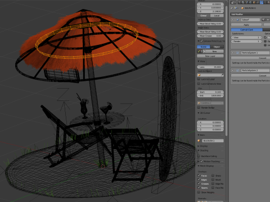The width and height of the screenshot is (270, 202).
Task: Click the orange cube icon in the Item panel
Action: [199, 141]
